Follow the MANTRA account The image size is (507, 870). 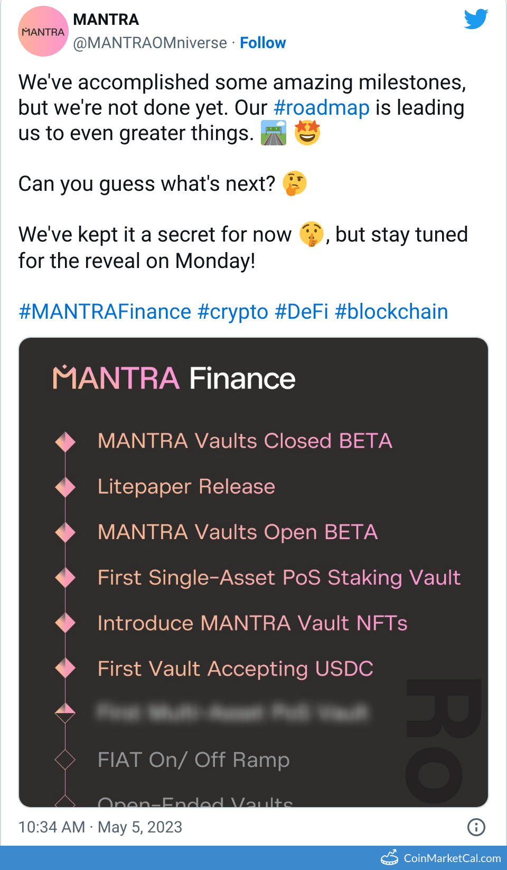point(262,43)
